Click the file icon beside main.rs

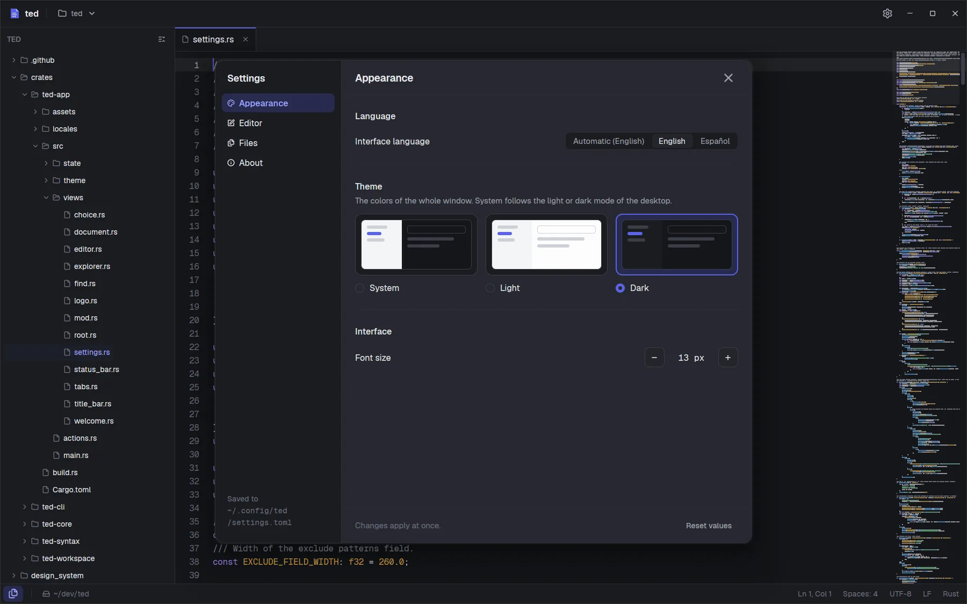pyautogui.click(x=56, y=455)
